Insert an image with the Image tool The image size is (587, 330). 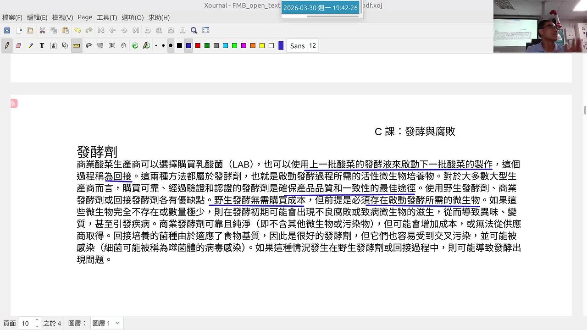(x=54, y=45)
